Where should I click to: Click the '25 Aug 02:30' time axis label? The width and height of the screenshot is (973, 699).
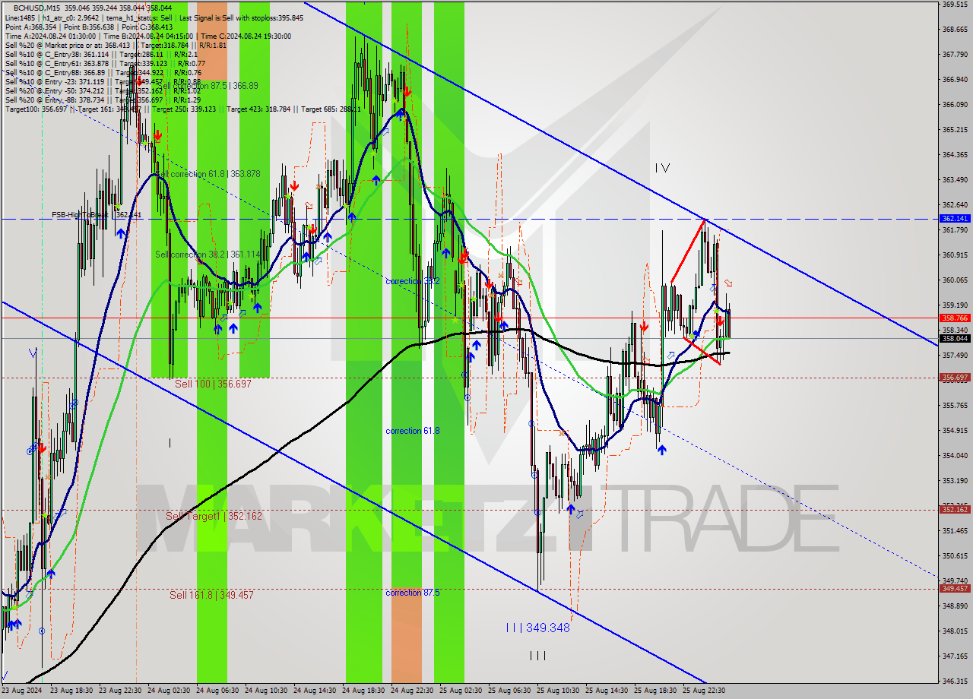coord(461,691)
